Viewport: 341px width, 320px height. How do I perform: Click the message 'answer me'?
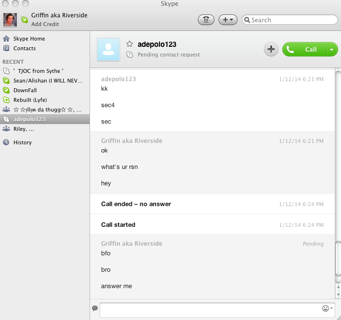pos(117,286)
